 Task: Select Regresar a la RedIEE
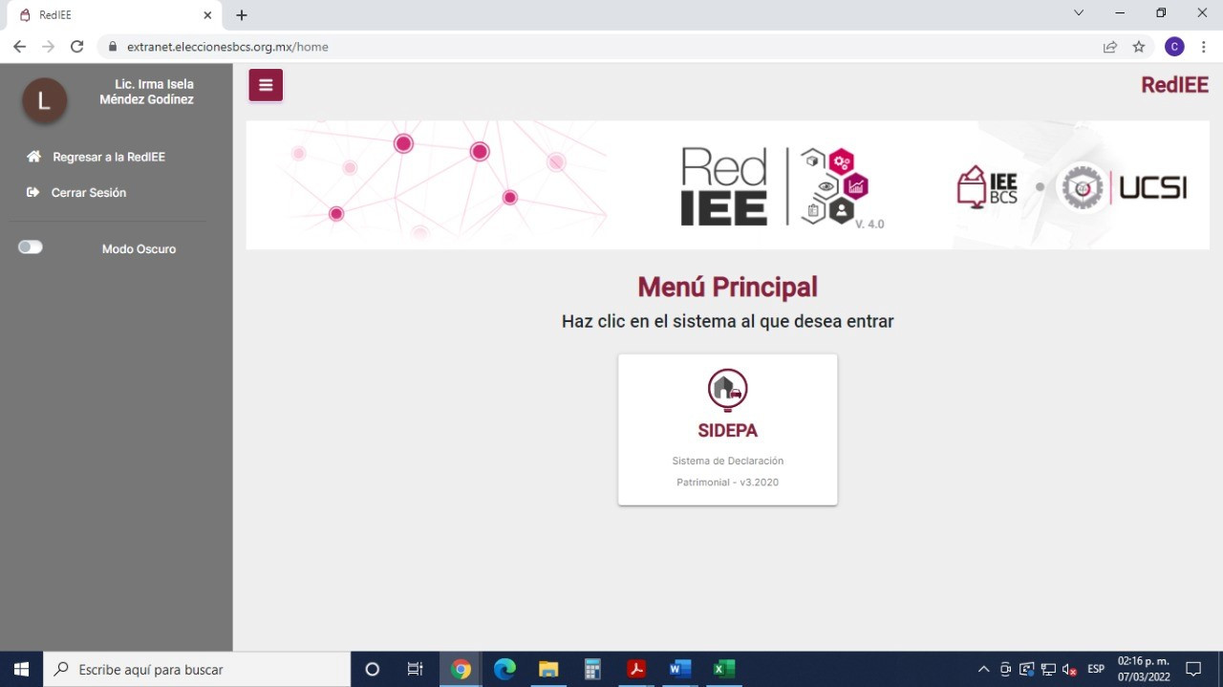[x=109, y=157]
